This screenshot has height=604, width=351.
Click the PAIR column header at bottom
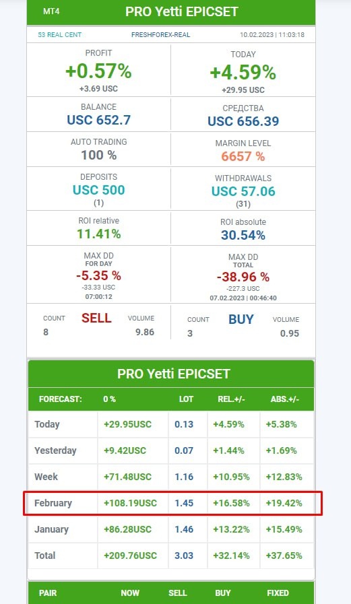(x=48, y=593)
